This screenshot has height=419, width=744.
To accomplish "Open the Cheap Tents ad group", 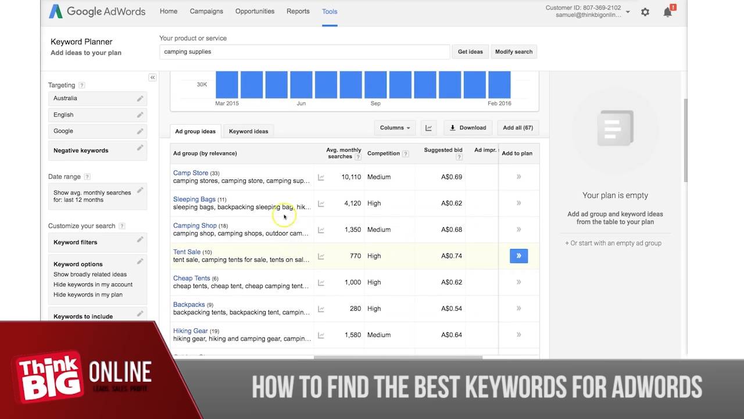I will tap(191, 278).
